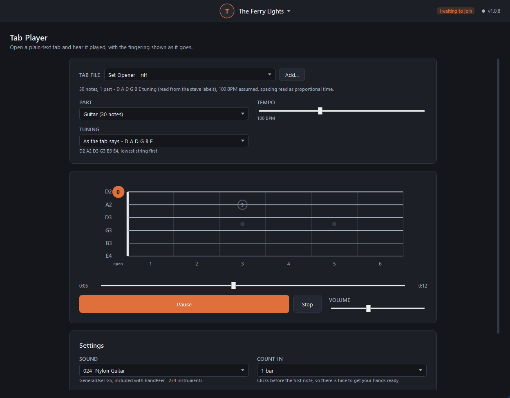Click the upcoming note 3 on A2 string

(x=242, y=205)
